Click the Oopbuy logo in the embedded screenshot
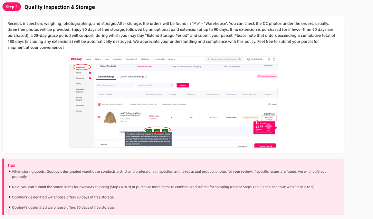The image size is (373, 219). pos(76,59)
